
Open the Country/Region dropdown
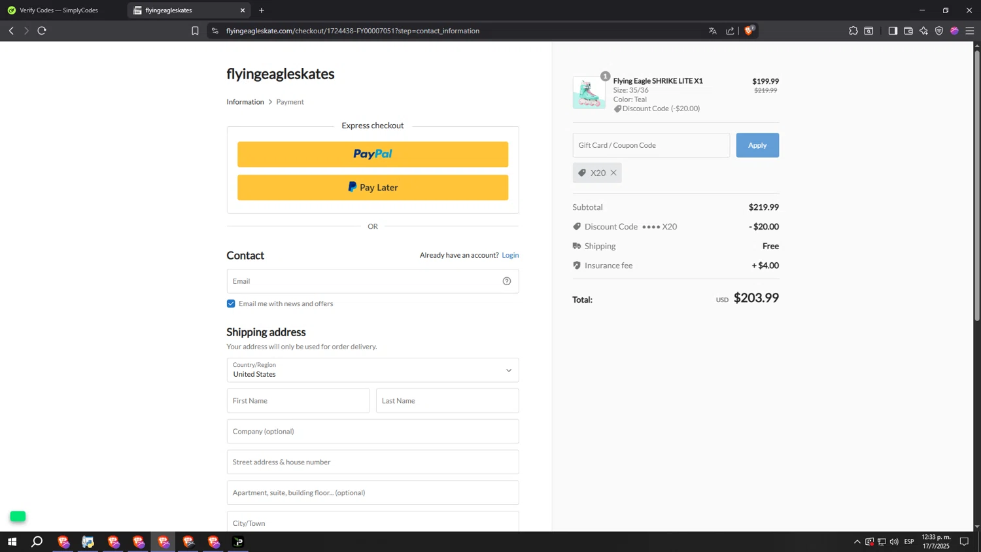[x=373, y=370]
